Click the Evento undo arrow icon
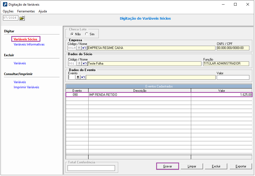Image resolution: width=255 pixels, height=176 pixels. coord(83,77)
